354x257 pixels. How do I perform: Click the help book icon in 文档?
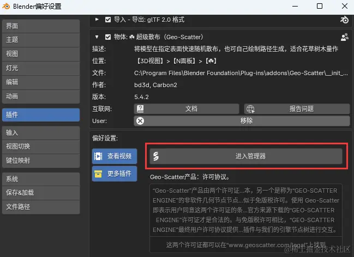pos(140,109)
